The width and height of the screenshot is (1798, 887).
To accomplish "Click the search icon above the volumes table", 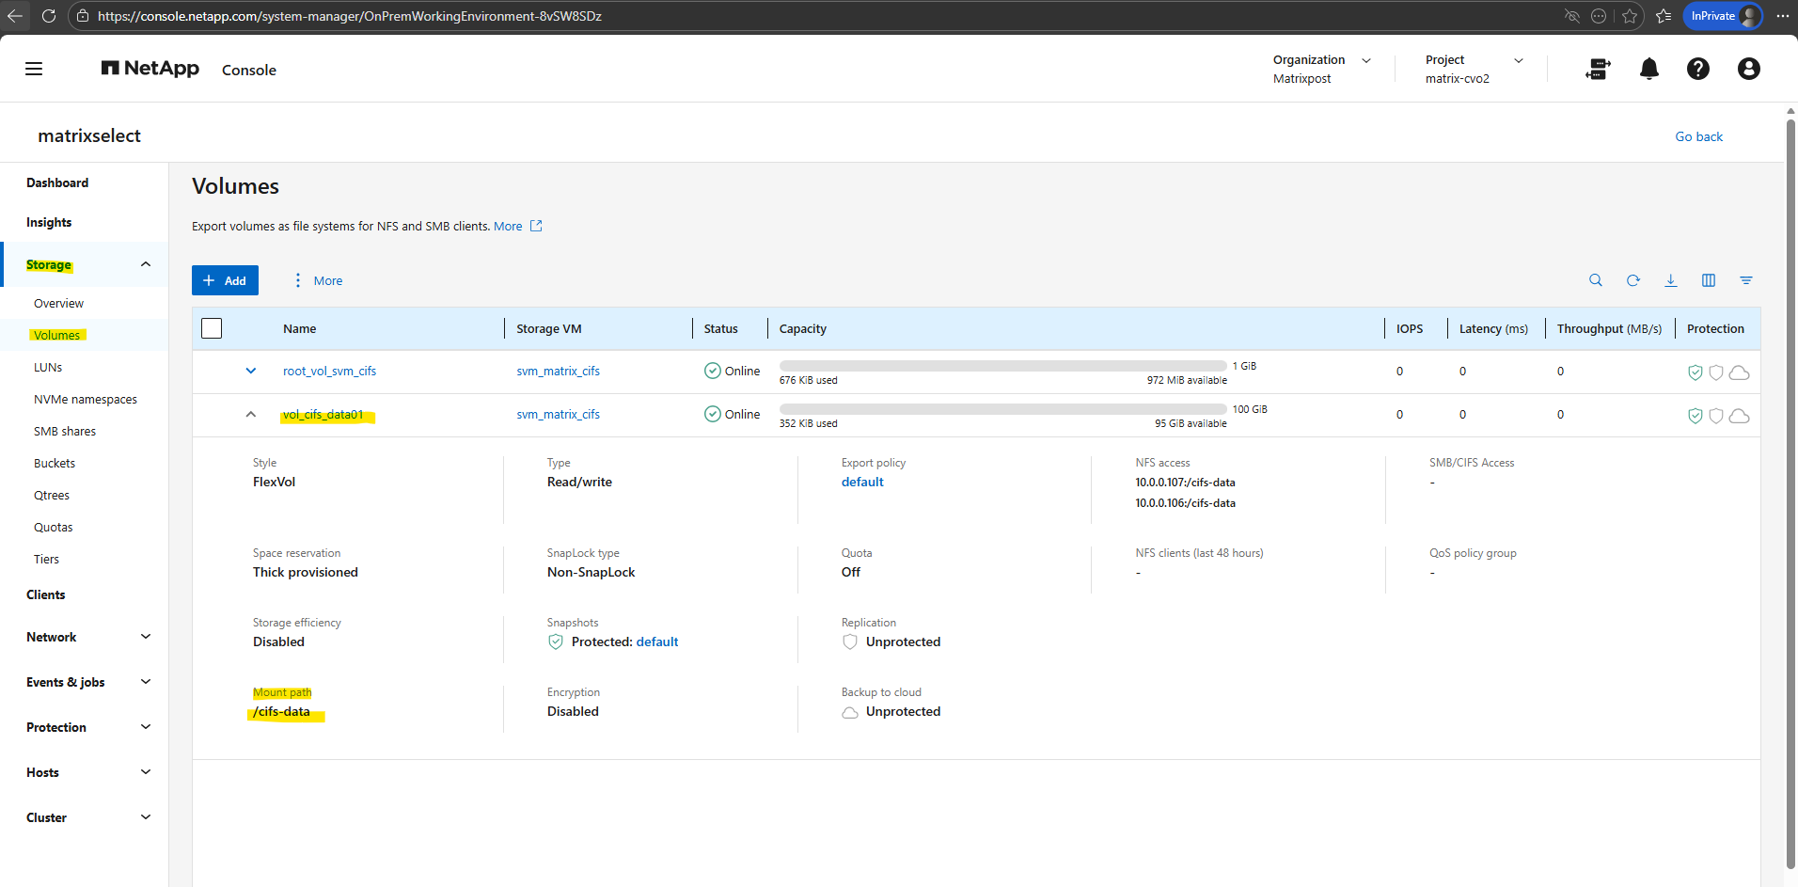I will pyautogui.click(x=1595, y=280).
